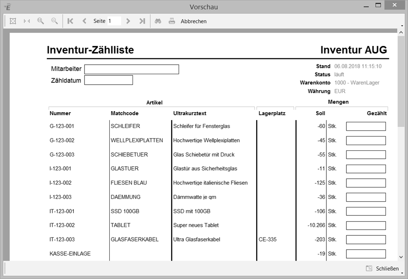This screenshot has width=408, height=279.
Task: Click the Inventur AUG heading
Action: click(x=354, y=50)
